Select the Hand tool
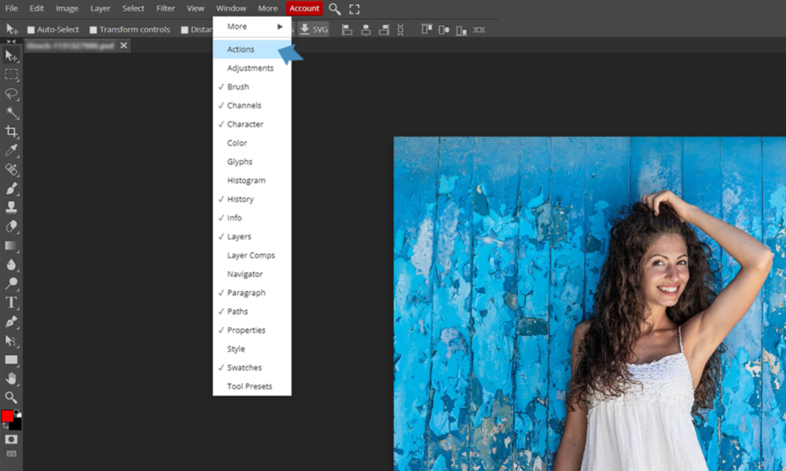The image size is (786, 471). click(x=11, y=378)
